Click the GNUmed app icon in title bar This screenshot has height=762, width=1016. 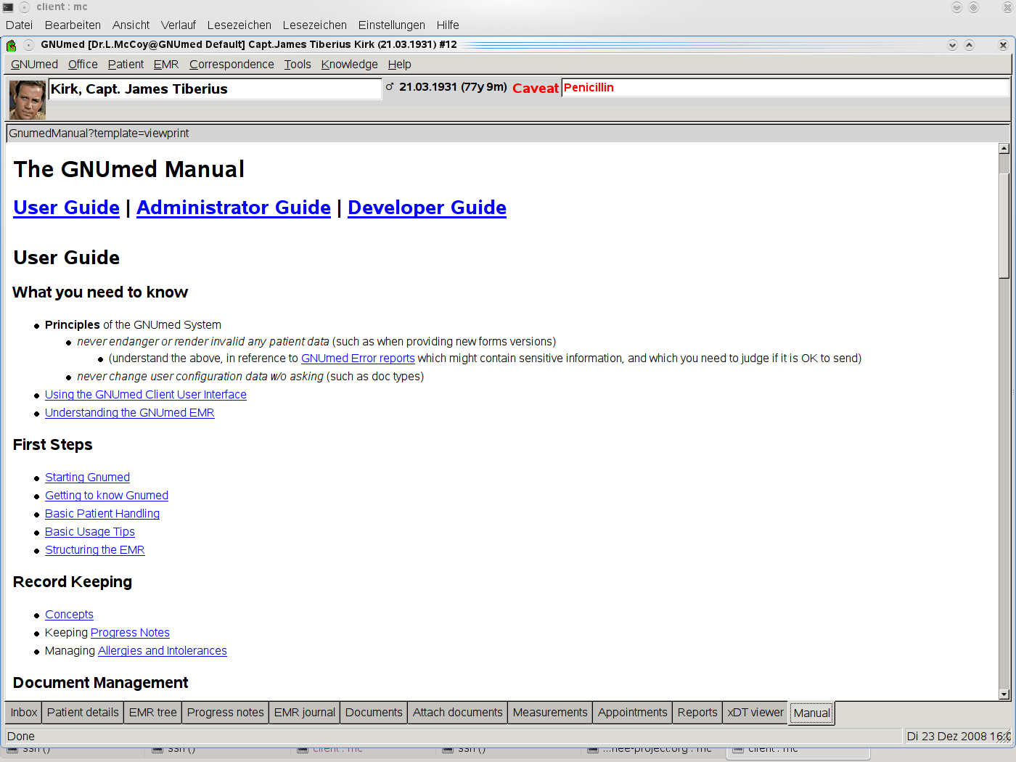pyautogui.click(x=11, y=45)
